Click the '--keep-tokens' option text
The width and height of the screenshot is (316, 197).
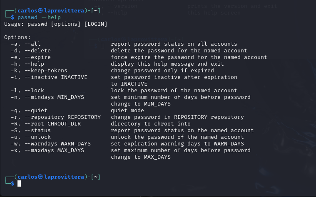coord(46,71)
